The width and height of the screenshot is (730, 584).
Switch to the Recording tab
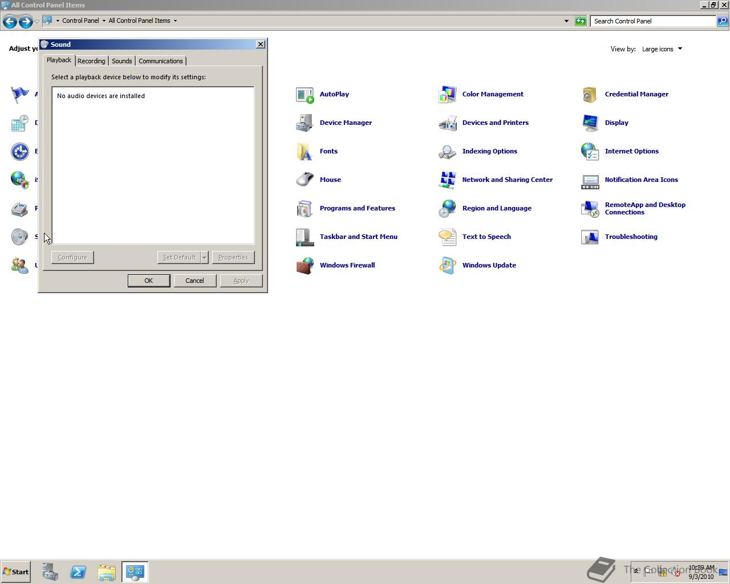(91, 61)
